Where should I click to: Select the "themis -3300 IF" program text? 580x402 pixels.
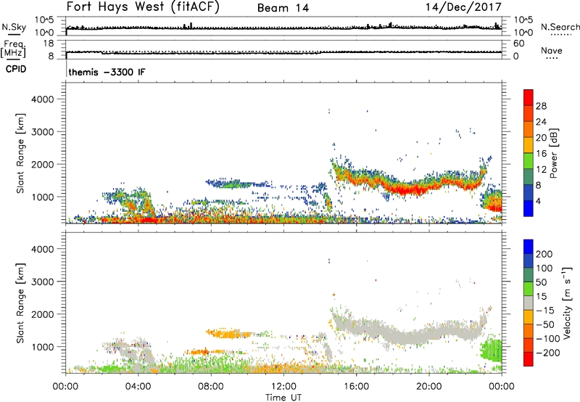tap(107, 72)
